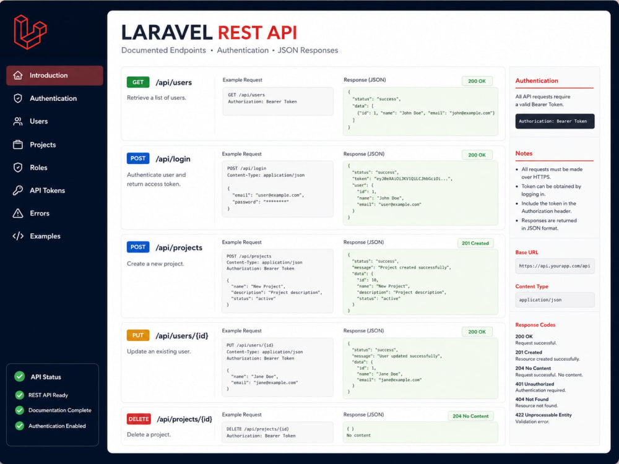Click 'Documented Endpoints' in the subtitle
Image resolution: width=619 pixels, height=464 pixels.
click(163, 50)
